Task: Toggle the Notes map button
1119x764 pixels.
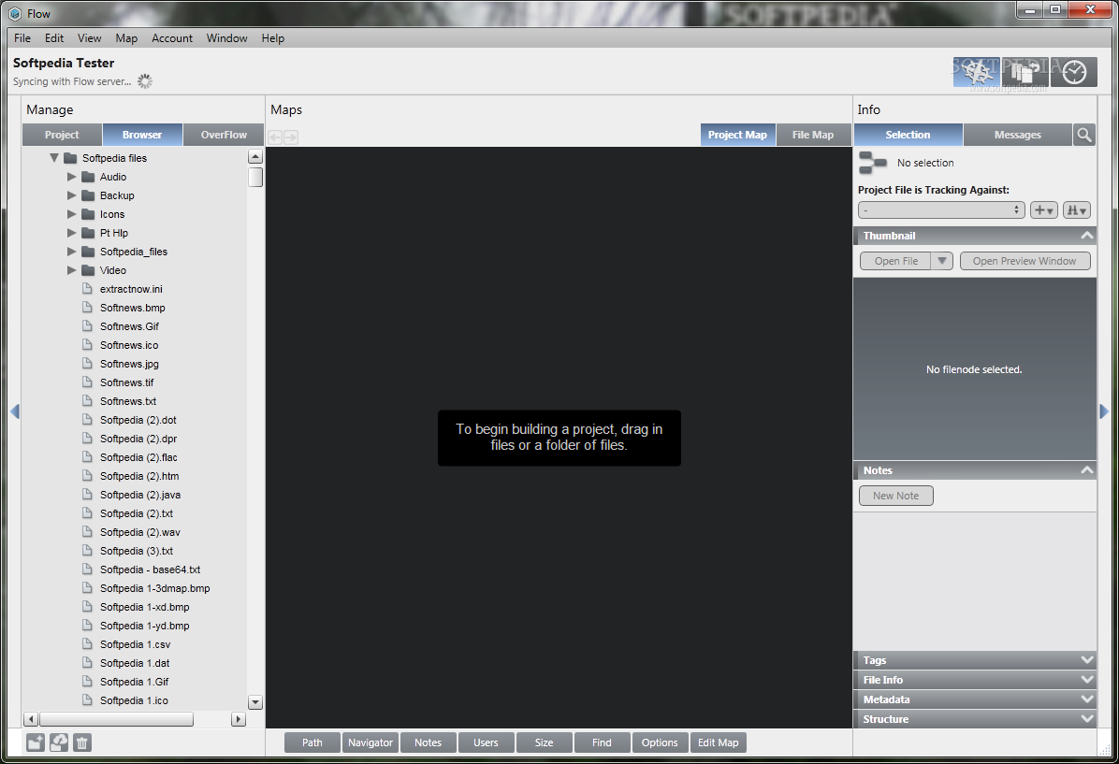Action: click(429, 742)
